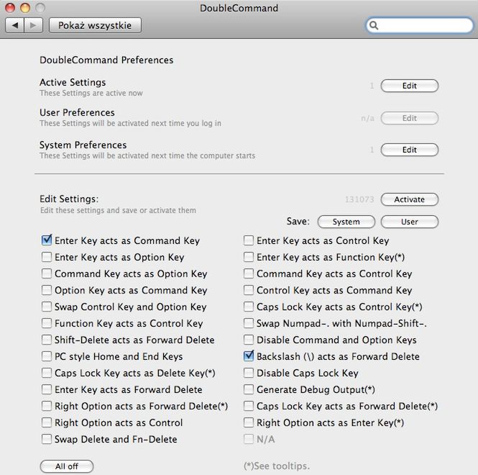Enable Caps Lock Key acts as Control Key

249,307
